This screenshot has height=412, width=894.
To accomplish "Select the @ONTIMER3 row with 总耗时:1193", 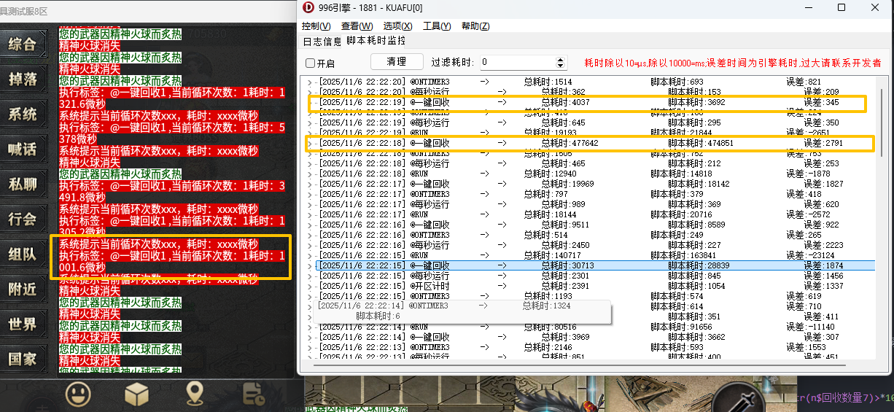I will point(594,297).
